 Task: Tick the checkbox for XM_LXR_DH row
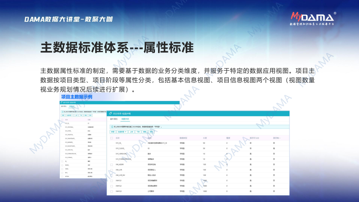tap(111, 175)
